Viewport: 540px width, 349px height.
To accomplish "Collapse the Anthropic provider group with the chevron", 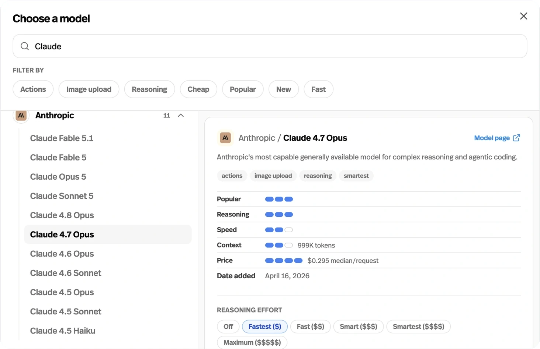I will [181, 116].
